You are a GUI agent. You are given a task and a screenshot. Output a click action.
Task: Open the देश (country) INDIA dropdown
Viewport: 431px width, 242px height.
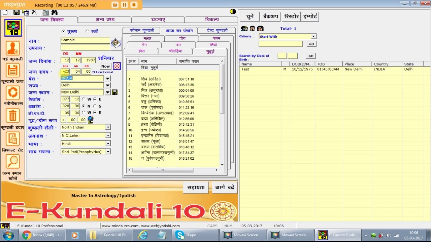[107, 78]
